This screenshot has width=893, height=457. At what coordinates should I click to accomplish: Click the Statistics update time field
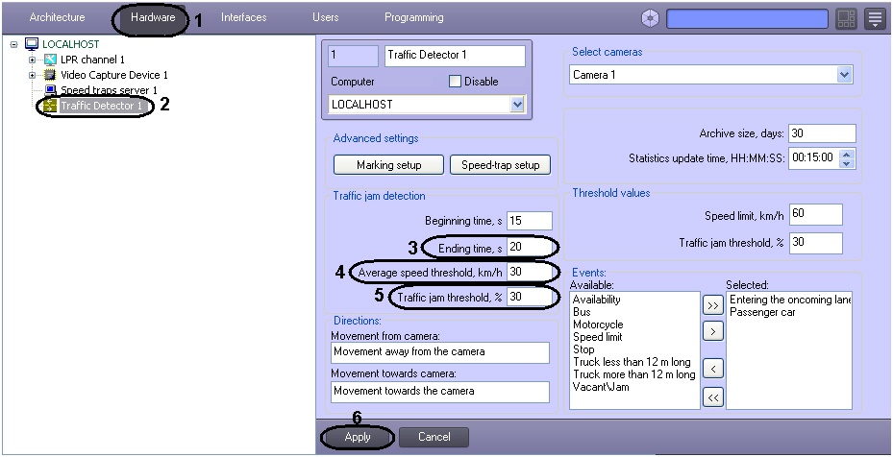point(814,157)
